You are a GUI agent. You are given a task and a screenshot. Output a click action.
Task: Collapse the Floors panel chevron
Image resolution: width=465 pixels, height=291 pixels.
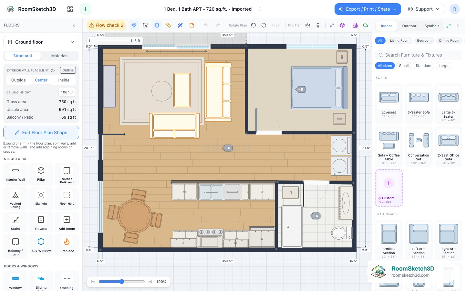[x=74, y=25]
